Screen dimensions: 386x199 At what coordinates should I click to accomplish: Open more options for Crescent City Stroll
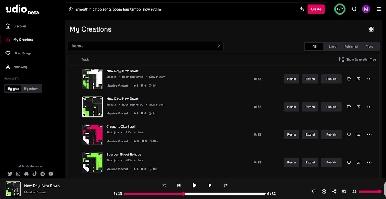(x=369, y=135)
